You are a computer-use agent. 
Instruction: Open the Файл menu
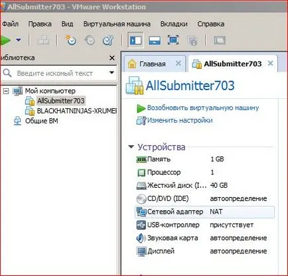[10, 24]
